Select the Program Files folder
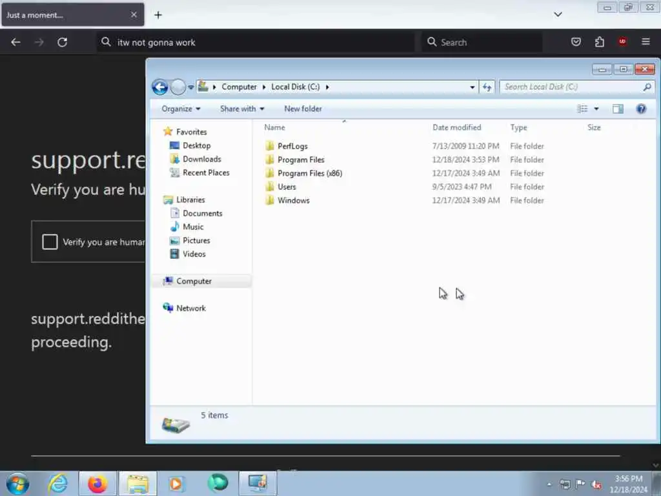661x496 pixels. coord(301,160)
